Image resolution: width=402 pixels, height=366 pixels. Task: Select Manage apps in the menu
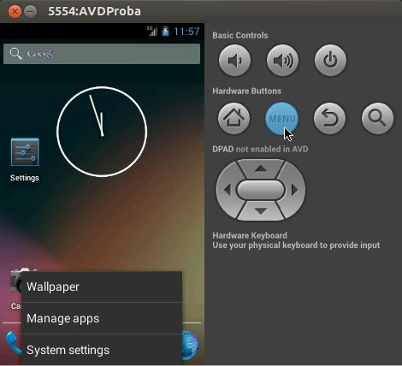point(102,318)
